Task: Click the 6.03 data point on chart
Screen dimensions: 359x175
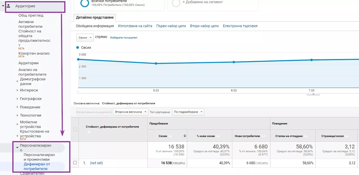Action: [234, 62]
